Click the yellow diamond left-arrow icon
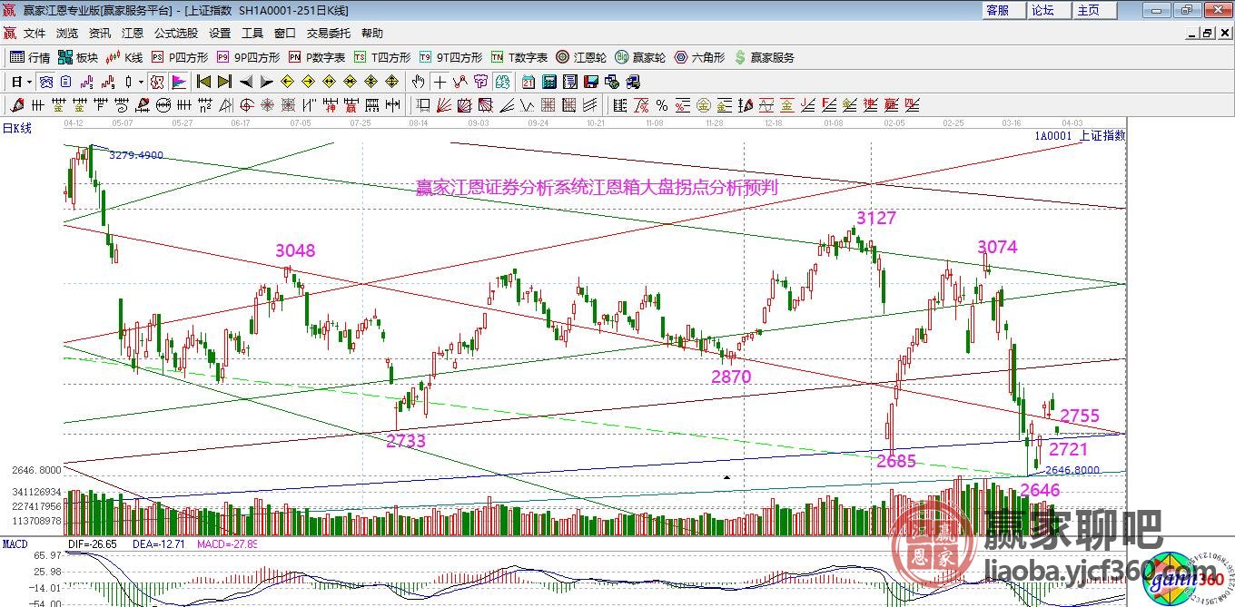This screenshot has width=1235, height=607. point(287,82)
